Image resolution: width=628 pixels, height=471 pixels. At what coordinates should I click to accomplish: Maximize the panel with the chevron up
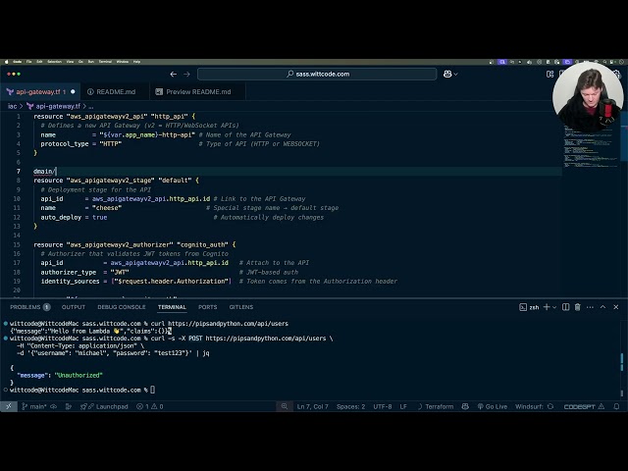(x=602, y=307)
